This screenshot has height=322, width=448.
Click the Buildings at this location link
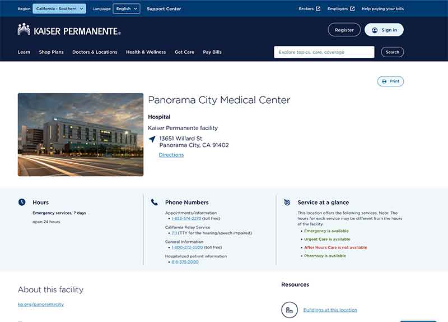coord(330,310)
